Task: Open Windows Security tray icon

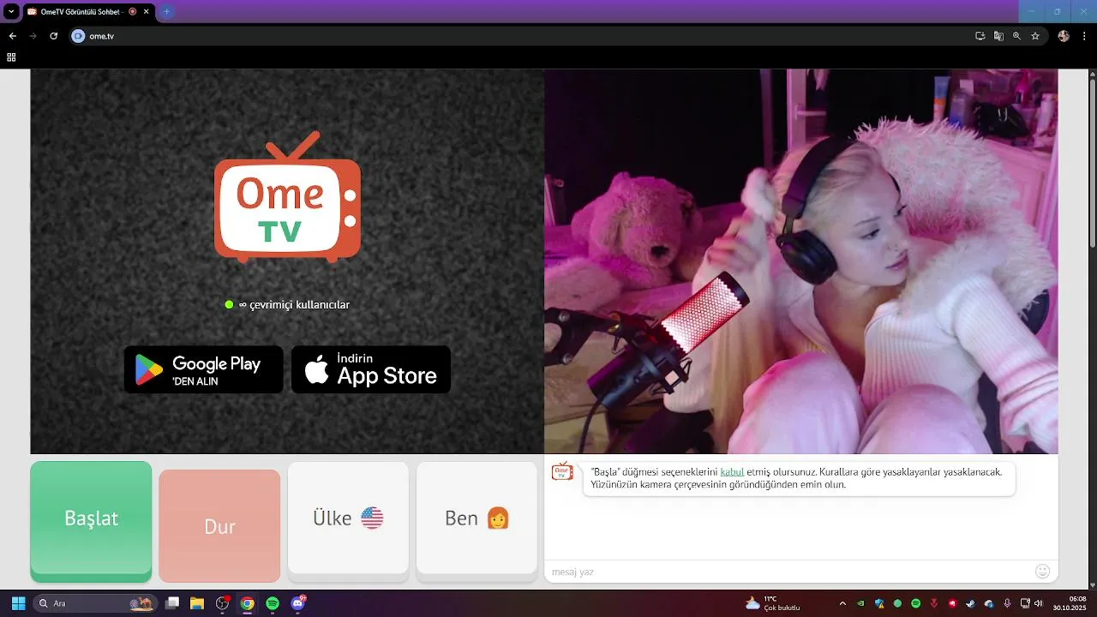Action: click(878, 603)
